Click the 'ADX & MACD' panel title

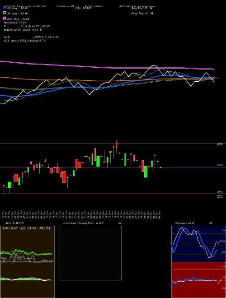pyautogui.click(x=14, y=223)
